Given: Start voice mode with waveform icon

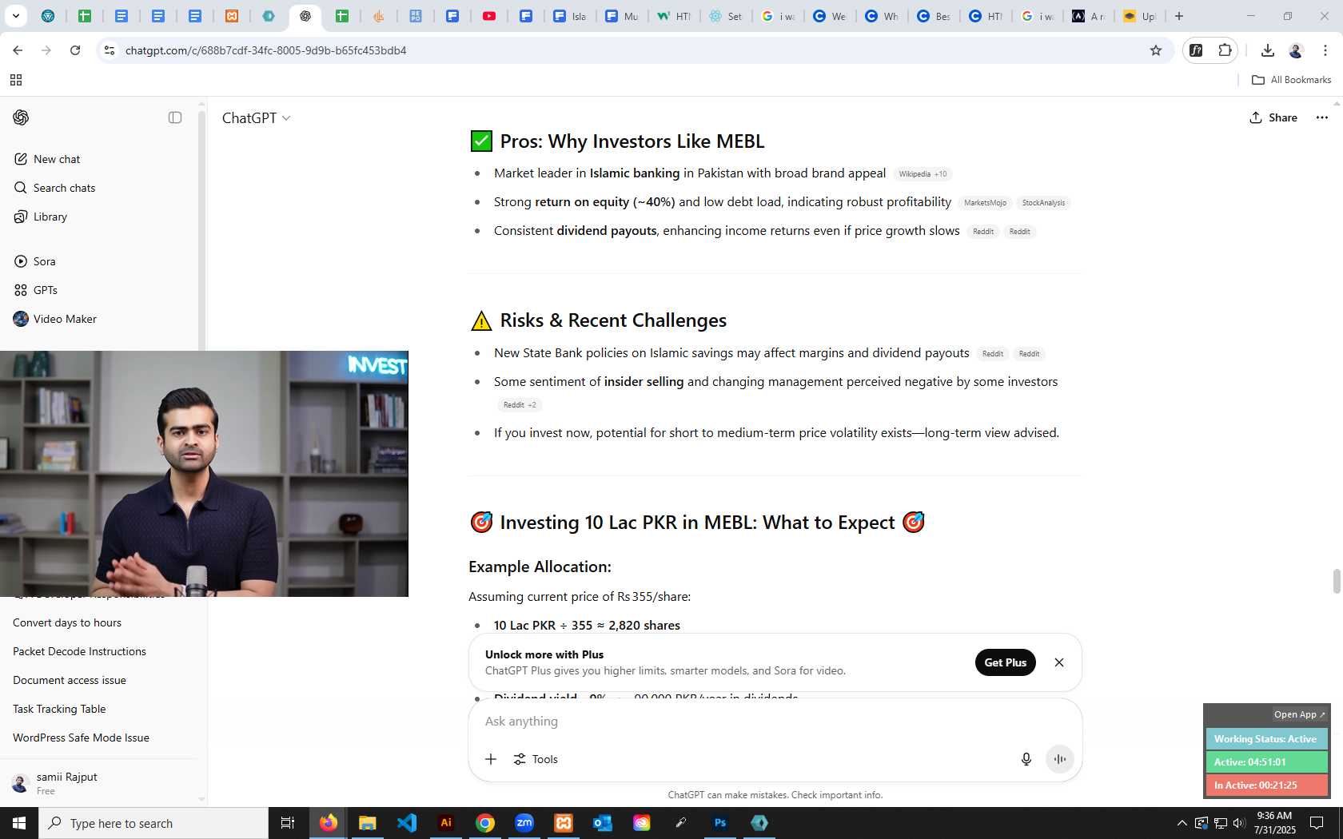Looking at the screenshot, I should click(x=1059, y=759).
